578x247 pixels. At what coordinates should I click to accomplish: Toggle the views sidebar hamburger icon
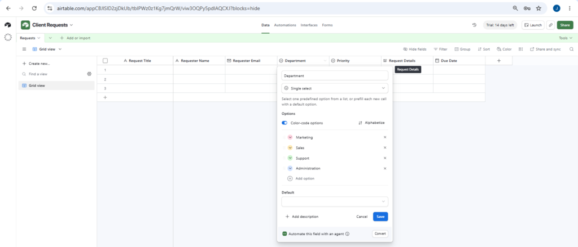(24, 49)
